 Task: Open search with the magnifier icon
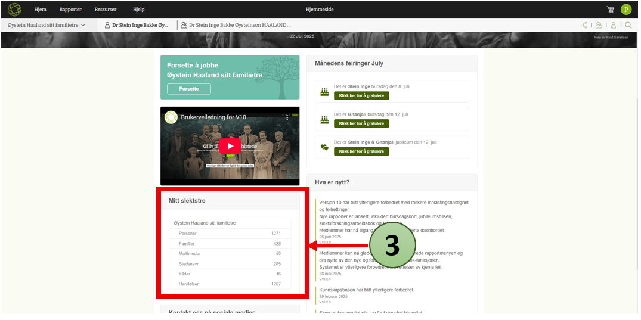628,25
